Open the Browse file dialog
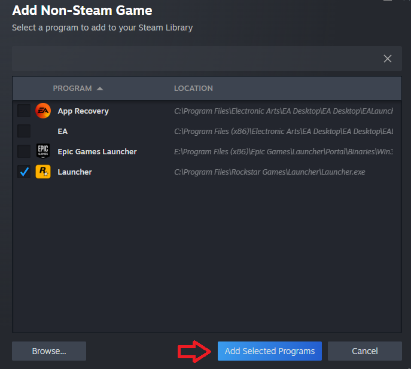Image resolution: width=411 pixels, height=369 pixels. click(49, 351)
